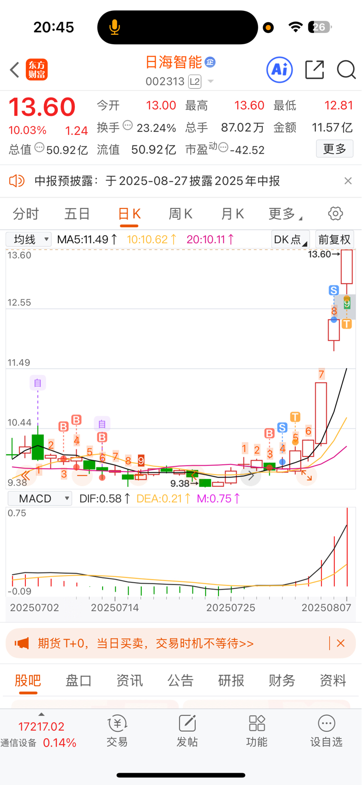The height and width of the screenshot is (785, 362).
Task: Tap the chart minus zoom-out button
Action: point(82,476)
